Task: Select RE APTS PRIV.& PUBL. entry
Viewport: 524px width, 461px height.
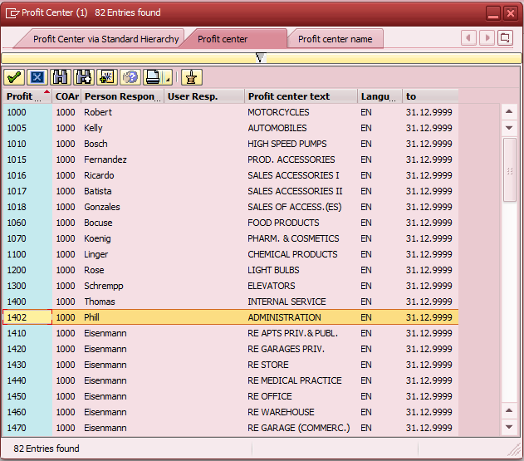Action: (293, 333)
